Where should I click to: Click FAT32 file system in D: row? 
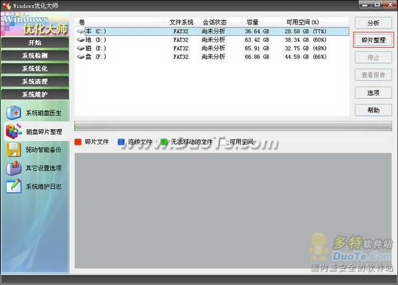point(181,40)
